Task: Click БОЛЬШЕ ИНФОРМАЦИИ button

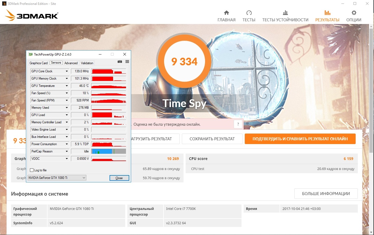Action: click(x=326, y=194)
